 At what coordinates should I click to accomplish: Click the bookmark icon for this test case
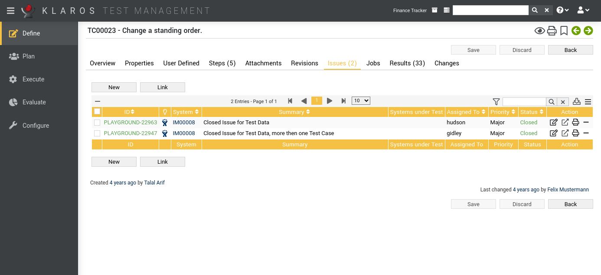point(564,31)
